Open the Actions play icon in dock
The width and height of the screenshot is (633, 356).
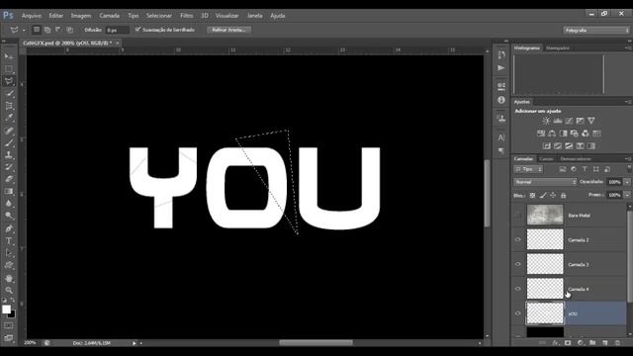tap(501, 68)
